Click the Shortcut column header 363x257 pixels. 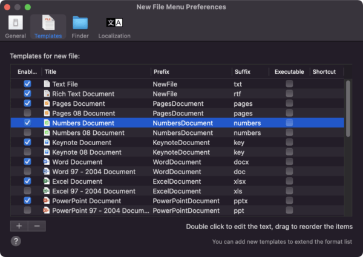[327, 72]
